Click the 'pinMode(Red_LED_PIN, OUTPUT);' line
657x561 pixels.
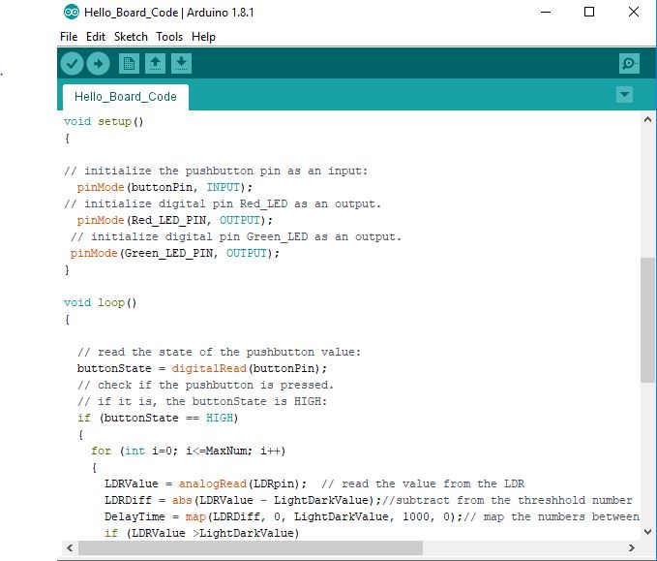click(x=175, y=220)
